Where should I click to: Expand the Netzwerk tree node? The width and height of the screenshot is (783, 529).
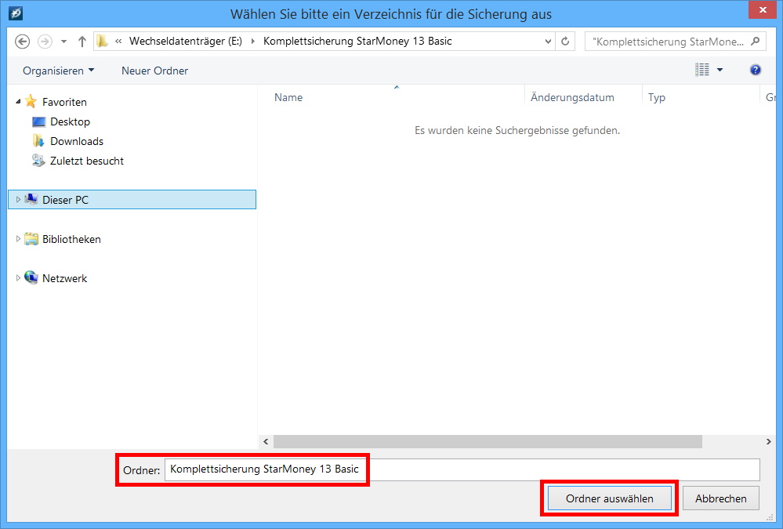tap(18, 277)
